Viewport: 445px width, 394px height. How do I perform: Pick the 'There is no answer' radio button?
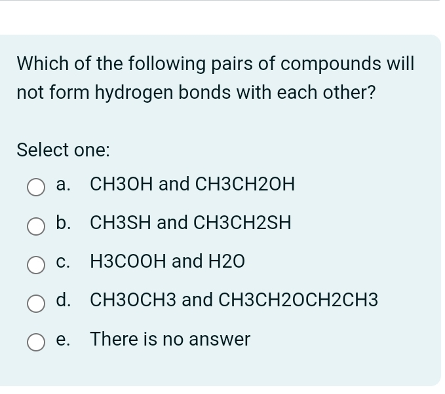pos(35,342)
